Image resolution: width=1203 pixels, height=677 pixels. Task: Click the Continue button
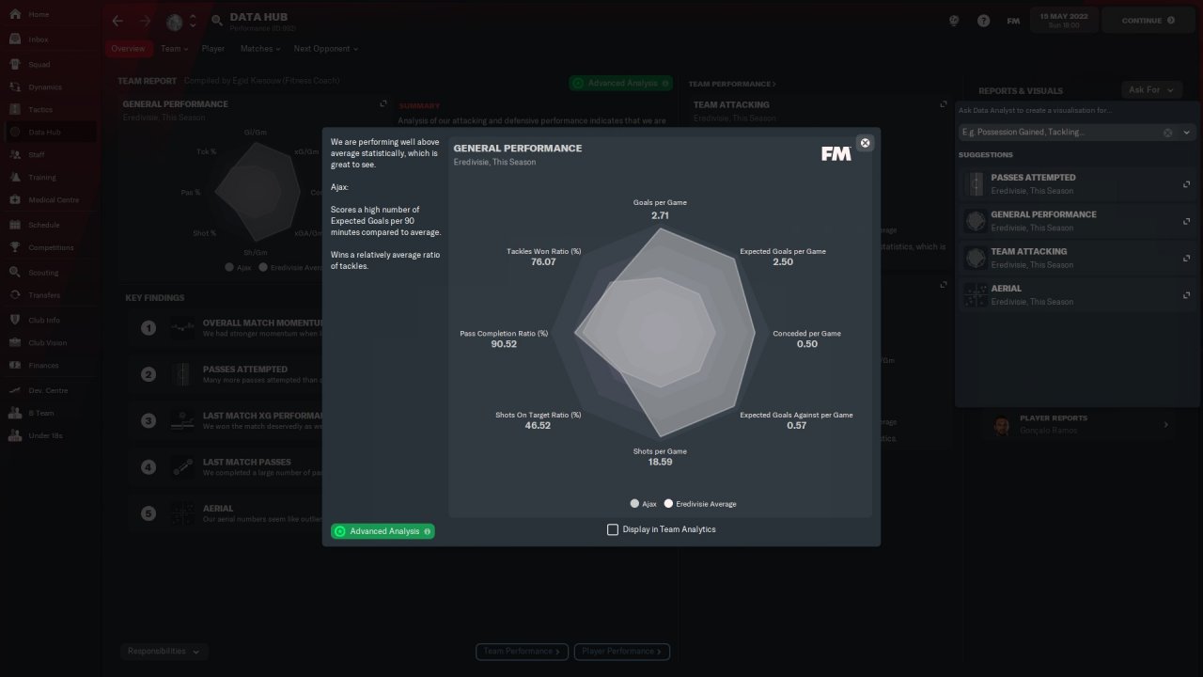coord(1147,21)
